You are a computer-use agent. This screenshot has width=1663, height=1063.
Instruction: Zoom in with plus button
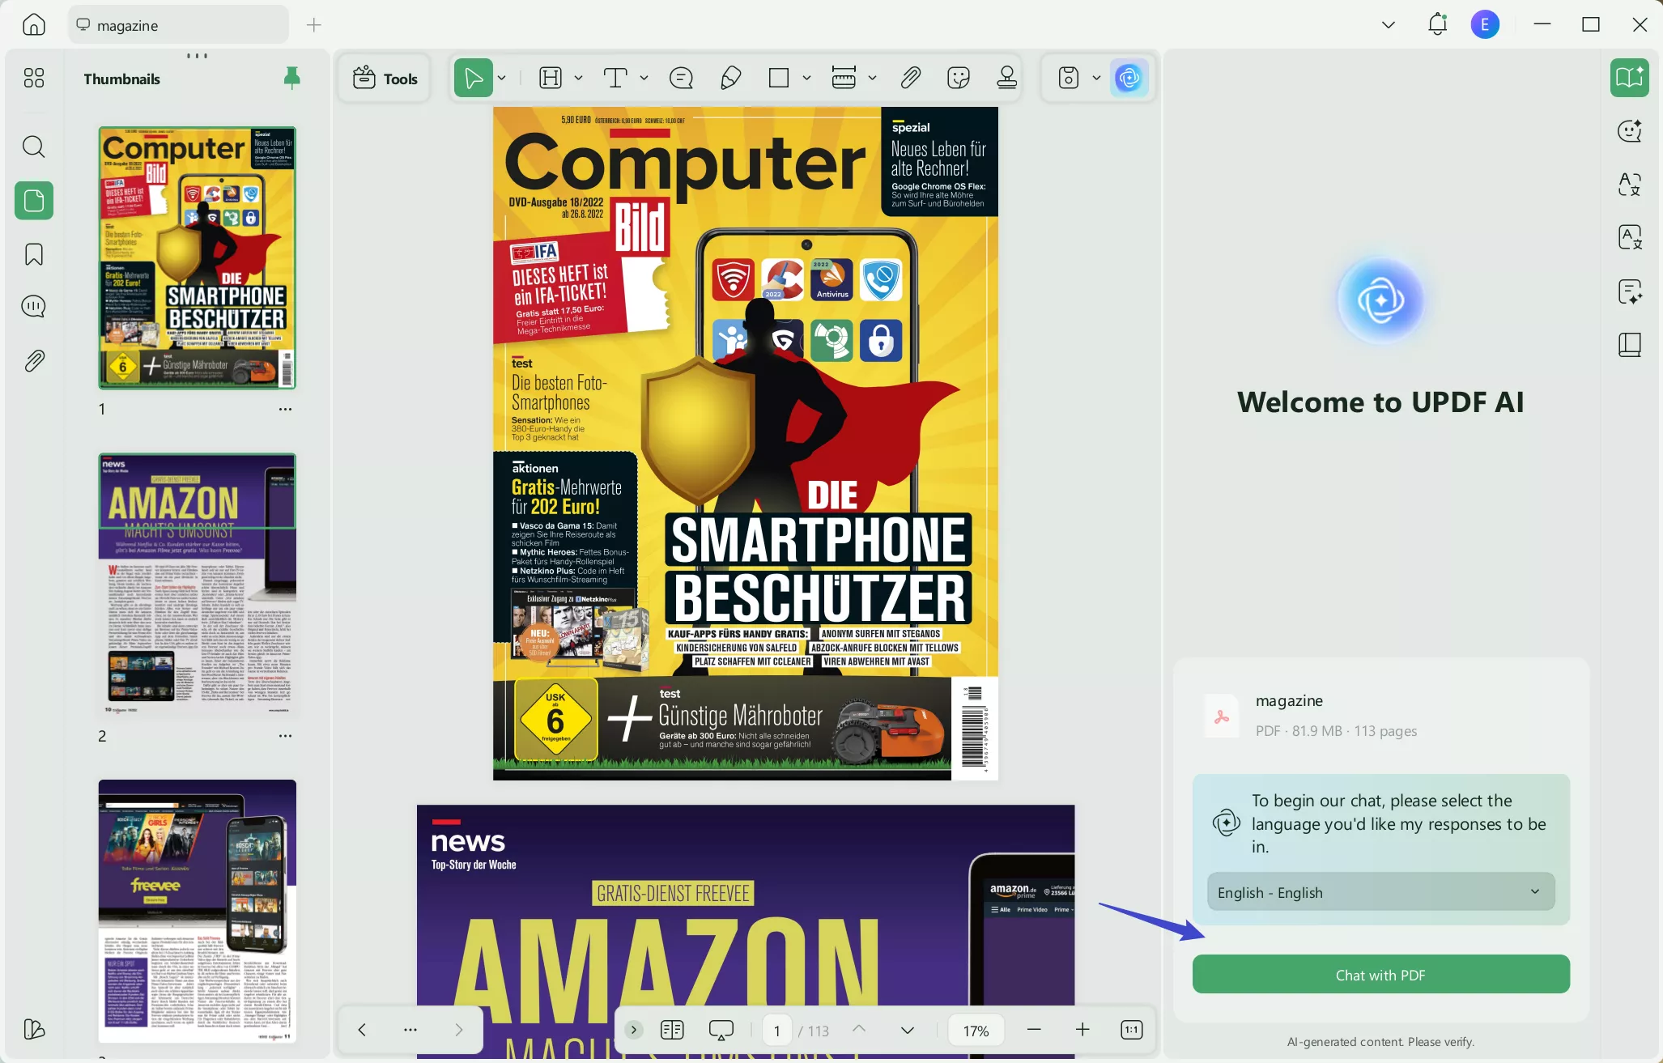click(1082, 1030)
